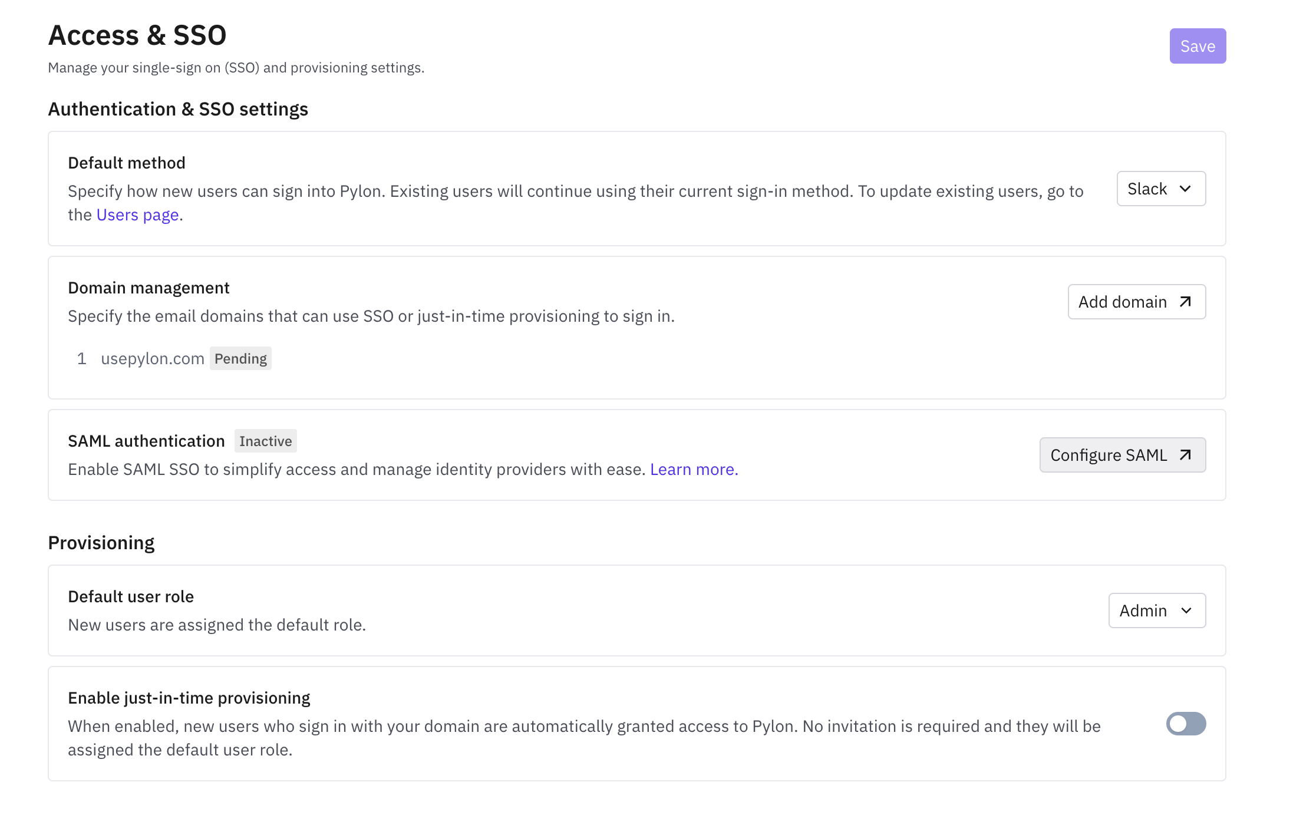This screenshot has width=1293, height=825.
Task: Click the Access & SSO page title
Action: pos(137,35)
